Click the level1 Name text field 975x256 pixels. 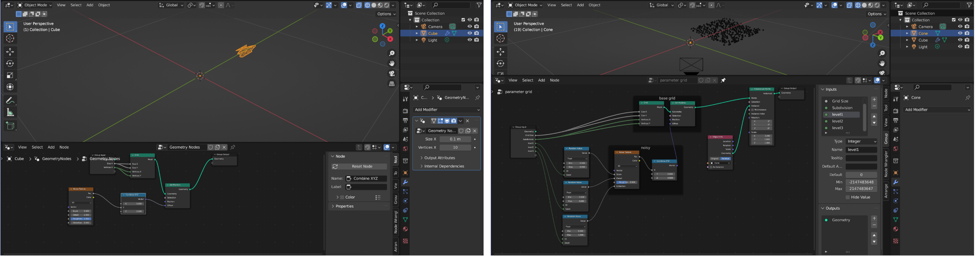coord(861,150)
